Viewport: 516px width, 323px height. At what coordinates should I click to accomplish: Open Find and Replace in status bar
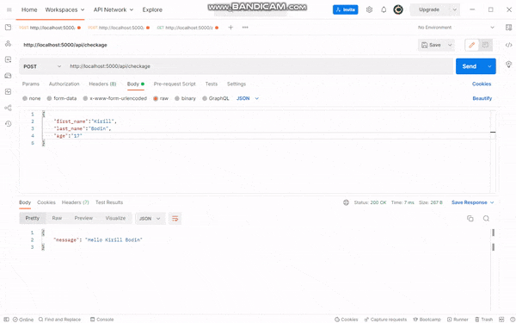pos(59,320)
